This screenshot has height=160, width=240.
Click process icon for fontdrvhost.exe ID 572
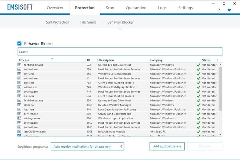pos(19,65)
